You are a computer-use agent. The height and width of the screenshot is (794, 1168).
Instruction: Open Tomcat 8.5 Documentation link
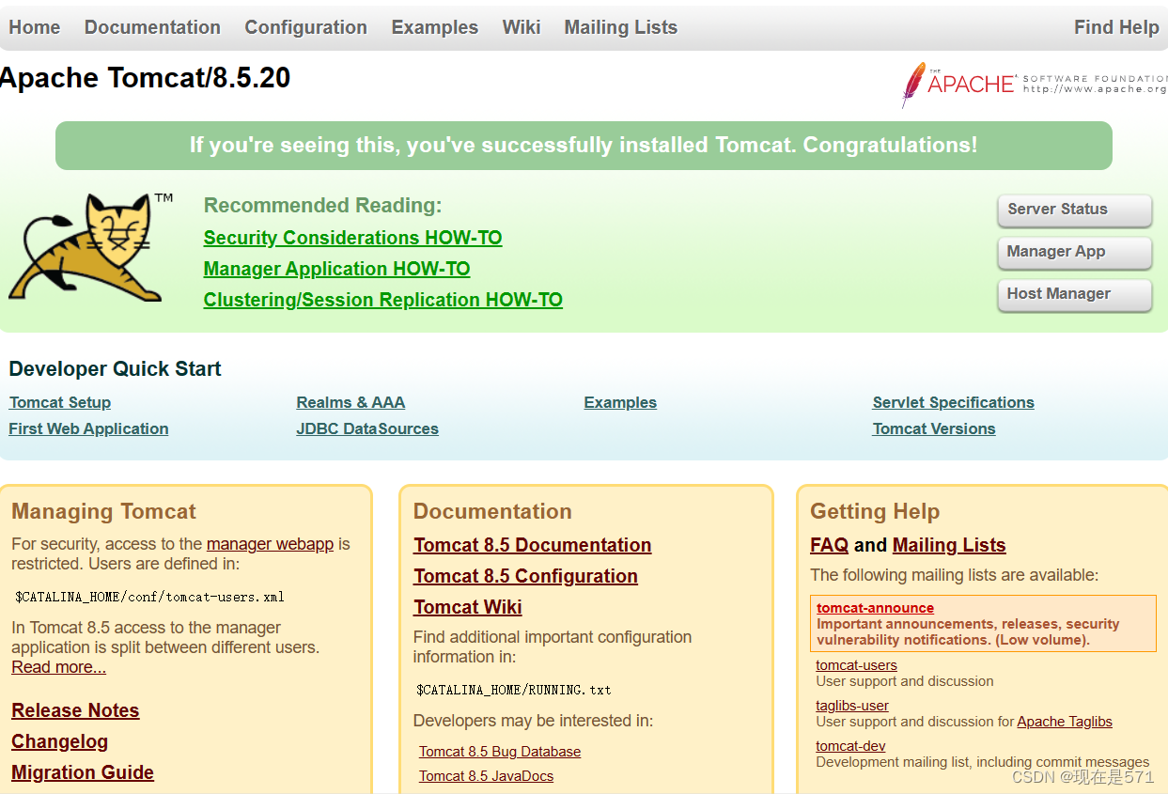pyautogui.click(x=532, y=545)
